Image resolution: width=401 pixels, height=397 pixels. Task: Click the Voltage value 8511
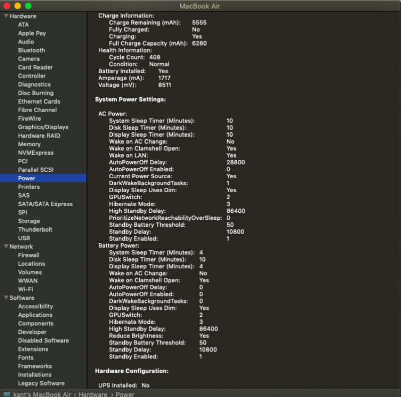pos(164,85)
